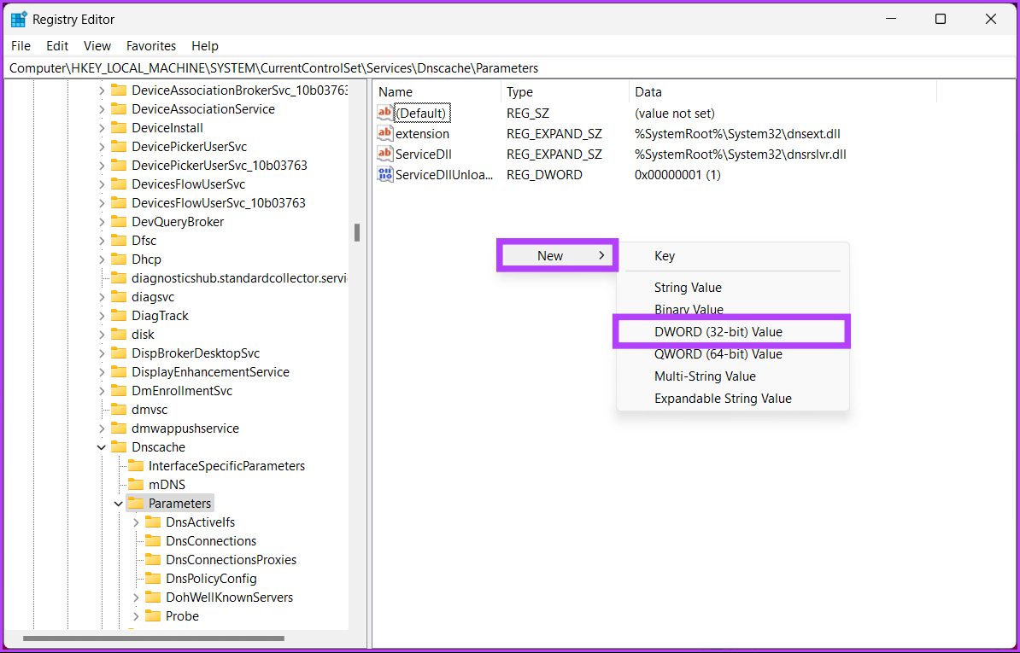Click the mDNS folder icon
Viewport: 1020px width, 653px height.
tap(135, 485)
